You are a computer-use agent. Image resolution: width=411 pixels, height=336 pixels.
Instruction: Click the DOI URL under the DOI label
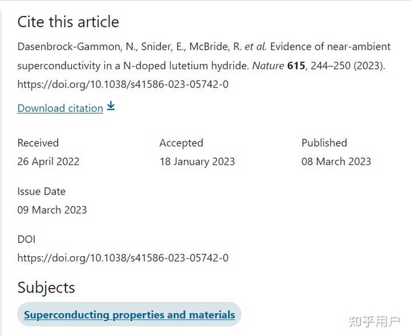pos(123,258)
